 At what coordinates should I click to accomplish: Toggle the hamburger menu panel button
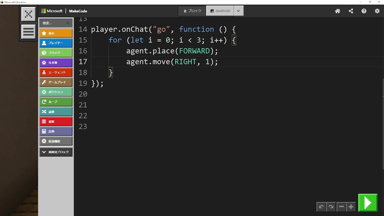pos(28,31)
